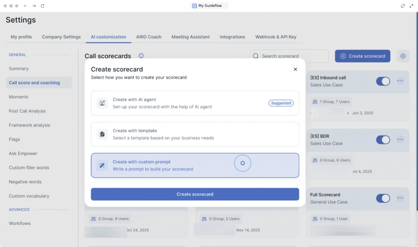Open the Integrations tab
Viewport: 418px width, 247px height.
tap(232, 37)
